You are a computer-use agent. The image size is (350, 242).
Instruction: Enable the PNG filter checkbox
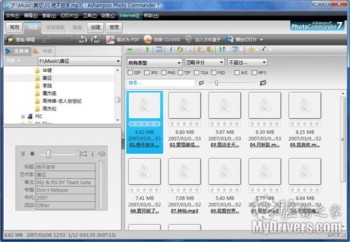pos(164,72)
